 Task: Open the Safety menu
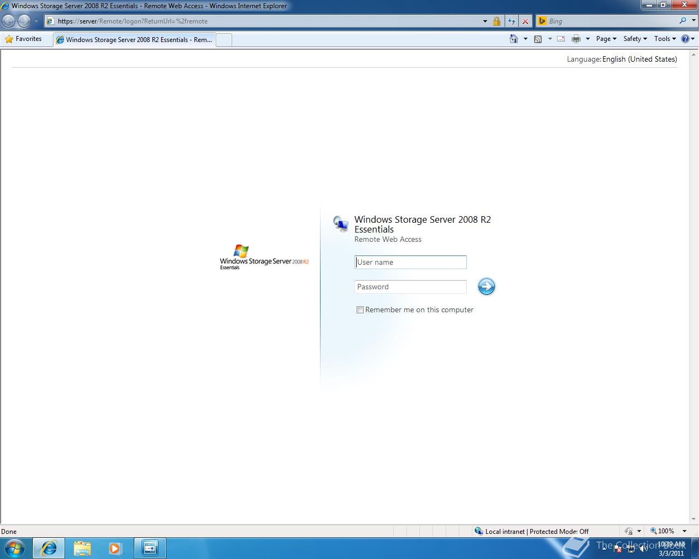point(635,39)
